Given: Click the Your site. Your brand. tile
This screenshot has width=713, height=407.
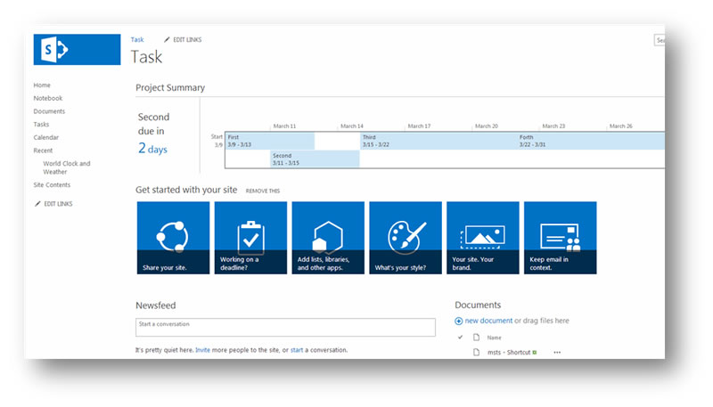Looking at the screenshot, I should (x=482, y=237).
